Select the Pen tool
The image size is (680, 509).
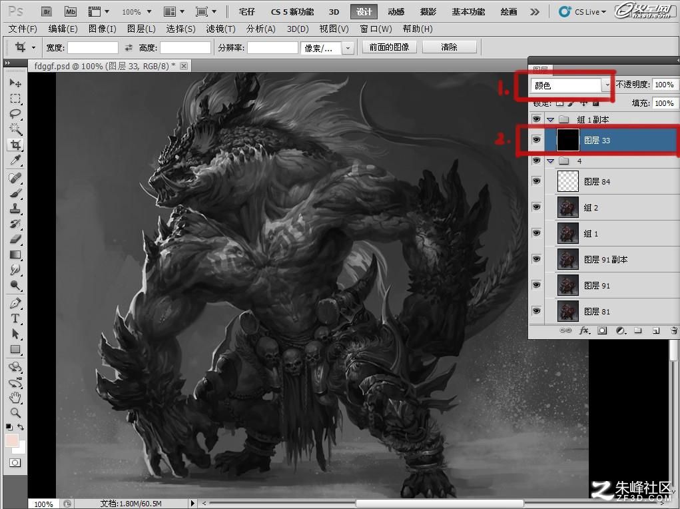[x=15, y=303]
